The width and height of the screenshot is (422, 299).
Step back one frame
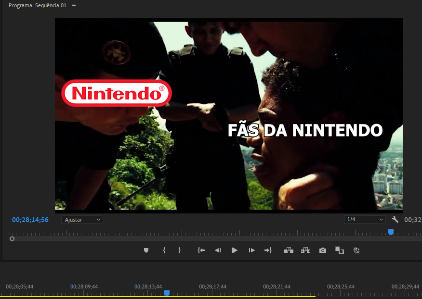[x=218, y=250]
